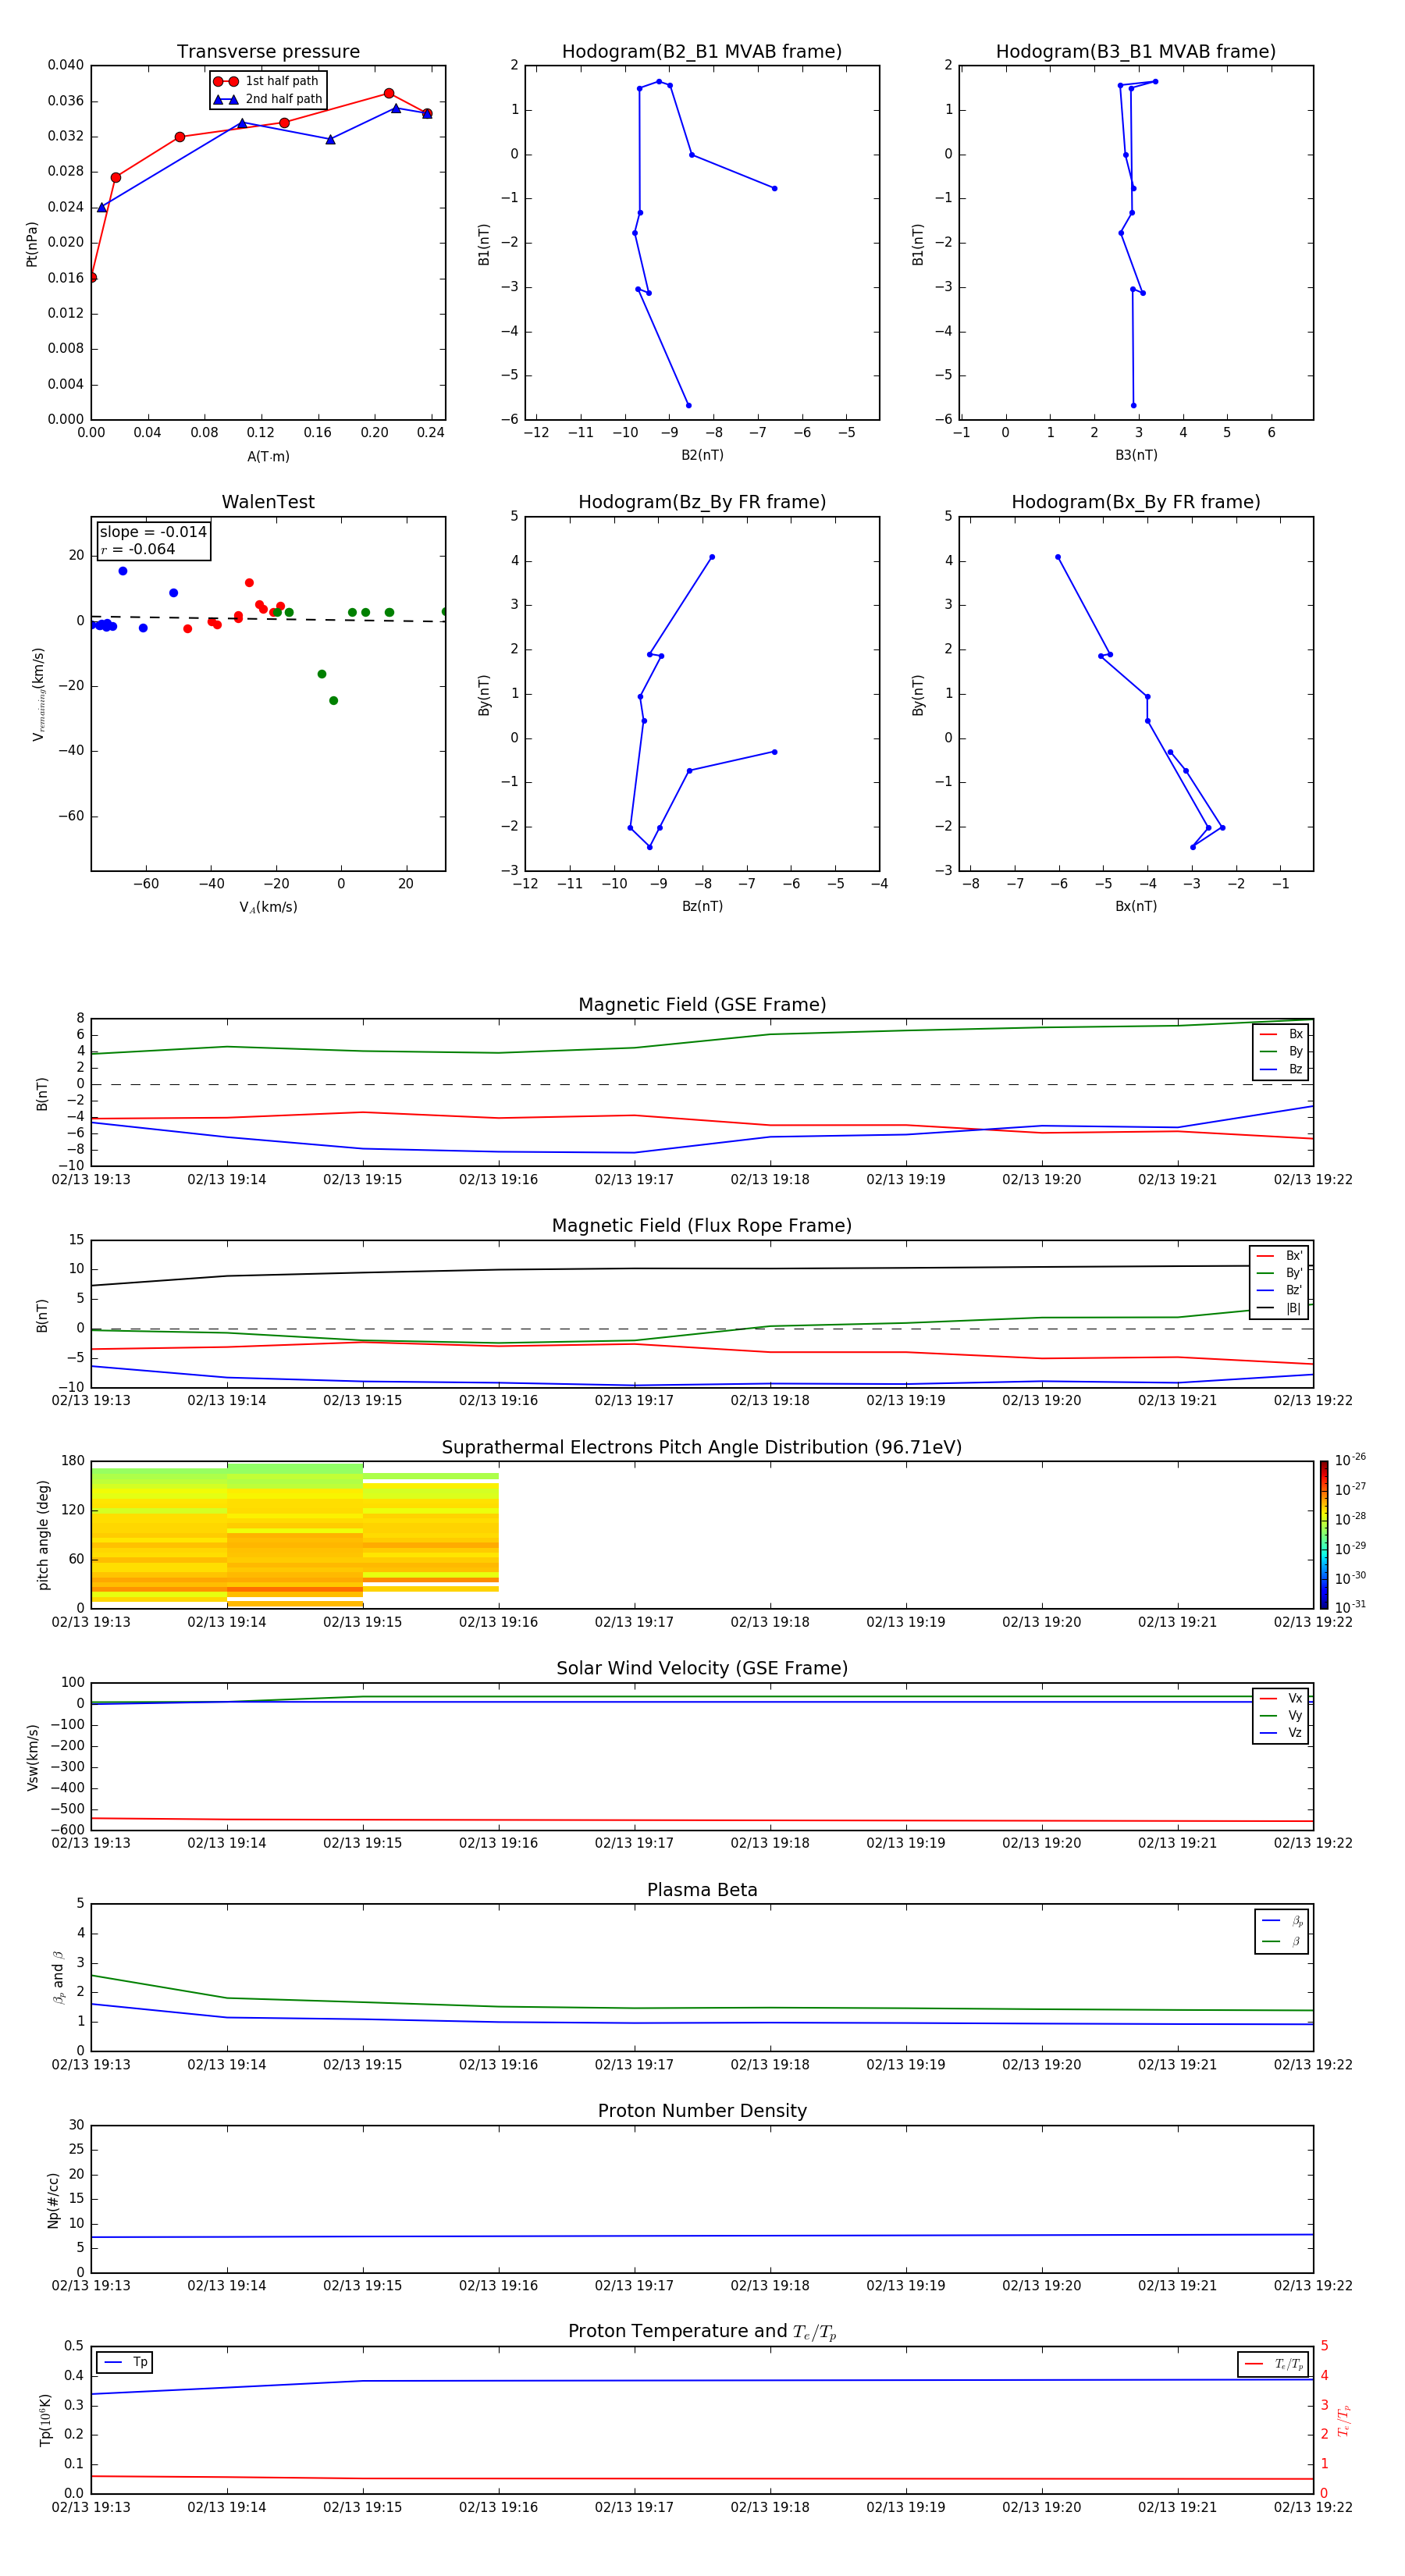Click the Bx' legend entry in Flux Rope plot

click(x=1279, y=1256)
